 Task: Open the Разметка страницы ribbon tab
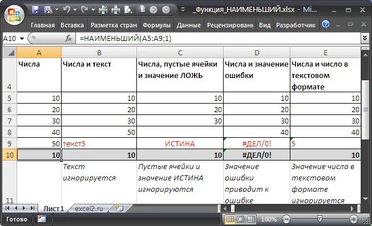114,25
